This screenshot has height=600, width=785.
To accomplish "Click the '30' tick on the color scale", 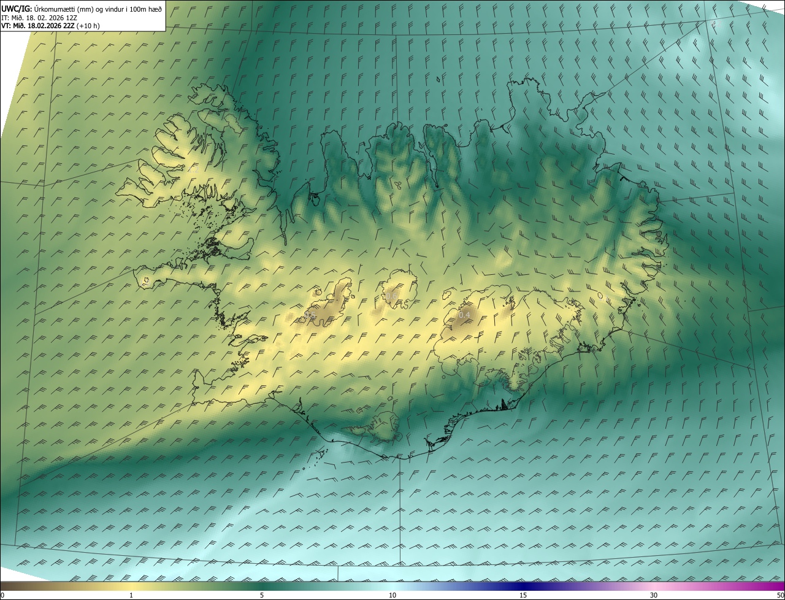I will (654, 595).
